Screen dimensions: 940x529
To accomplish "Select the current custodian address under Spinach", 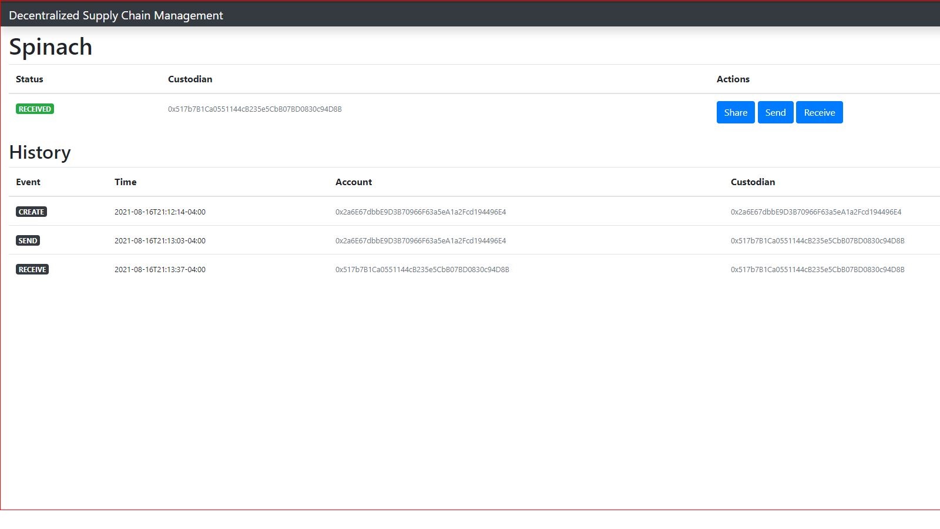I will pyautogui.click(x=255, y=109).
